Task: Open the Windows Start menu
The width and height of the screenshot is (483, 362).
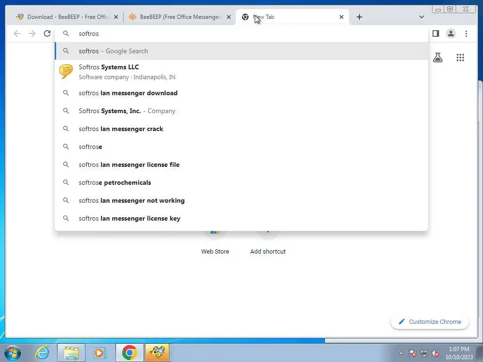Action: tap(13, 353)
